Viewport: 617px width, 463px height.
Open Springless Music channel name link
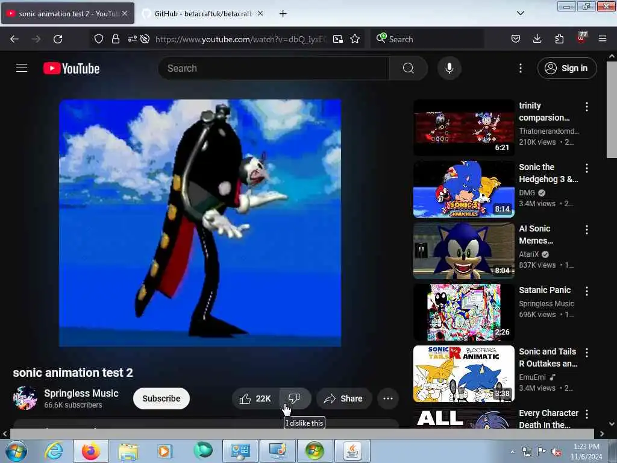[x=81, y=393]
